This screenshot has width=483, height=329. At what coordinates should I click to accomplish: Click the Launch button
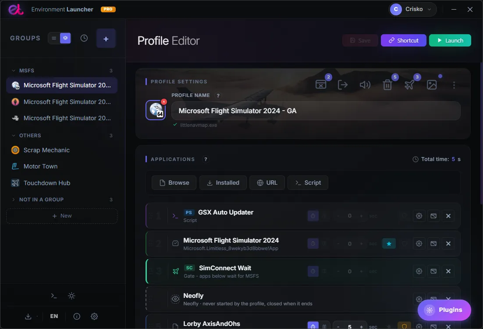pos(450,40)
